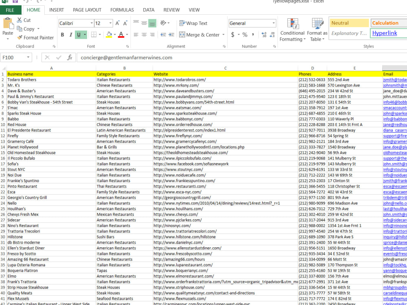Switch to the FORMULAS tab
Viewport: 407px width, 305px height.
click(x=122, y=10)
